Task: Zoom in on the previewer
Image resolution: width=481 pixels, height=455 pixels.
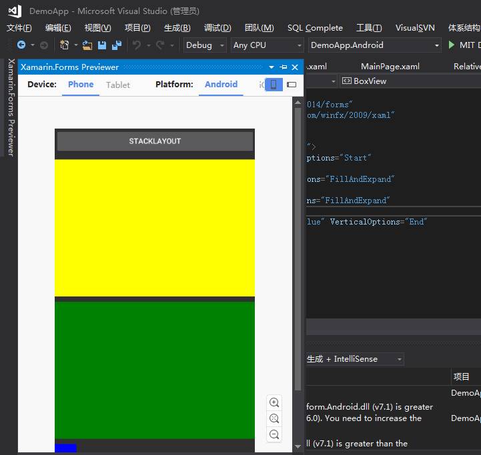Action: point(274,402)
